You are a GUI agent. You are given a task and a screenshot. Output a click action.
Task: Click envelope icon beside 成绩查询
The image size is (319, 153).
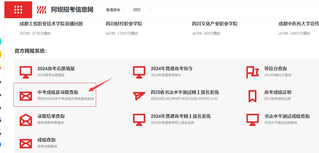pyautogui.click(x=26, y=143)
